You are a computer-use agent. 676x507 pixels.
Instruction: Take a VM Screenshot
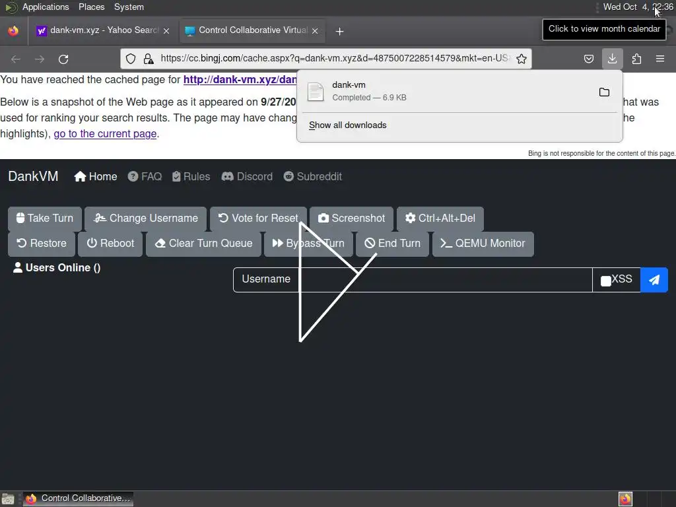[351, 219]
